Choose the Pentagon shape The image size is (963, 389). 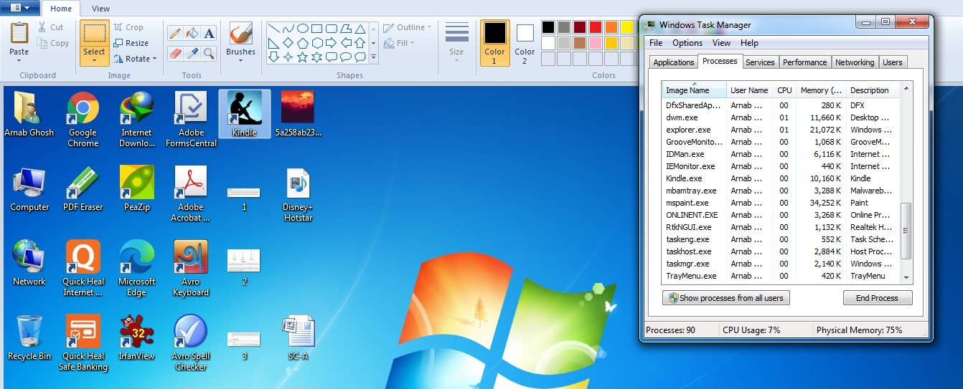click(303, 43)
